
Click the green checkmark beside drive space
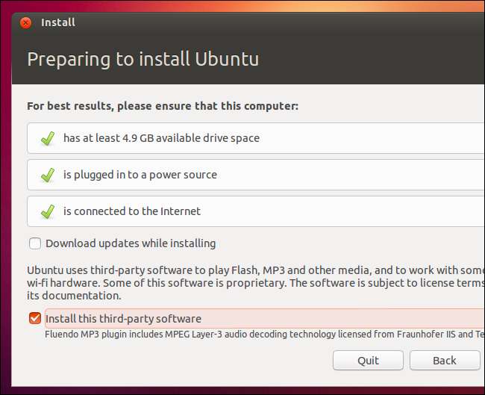(x=48, y=138)
